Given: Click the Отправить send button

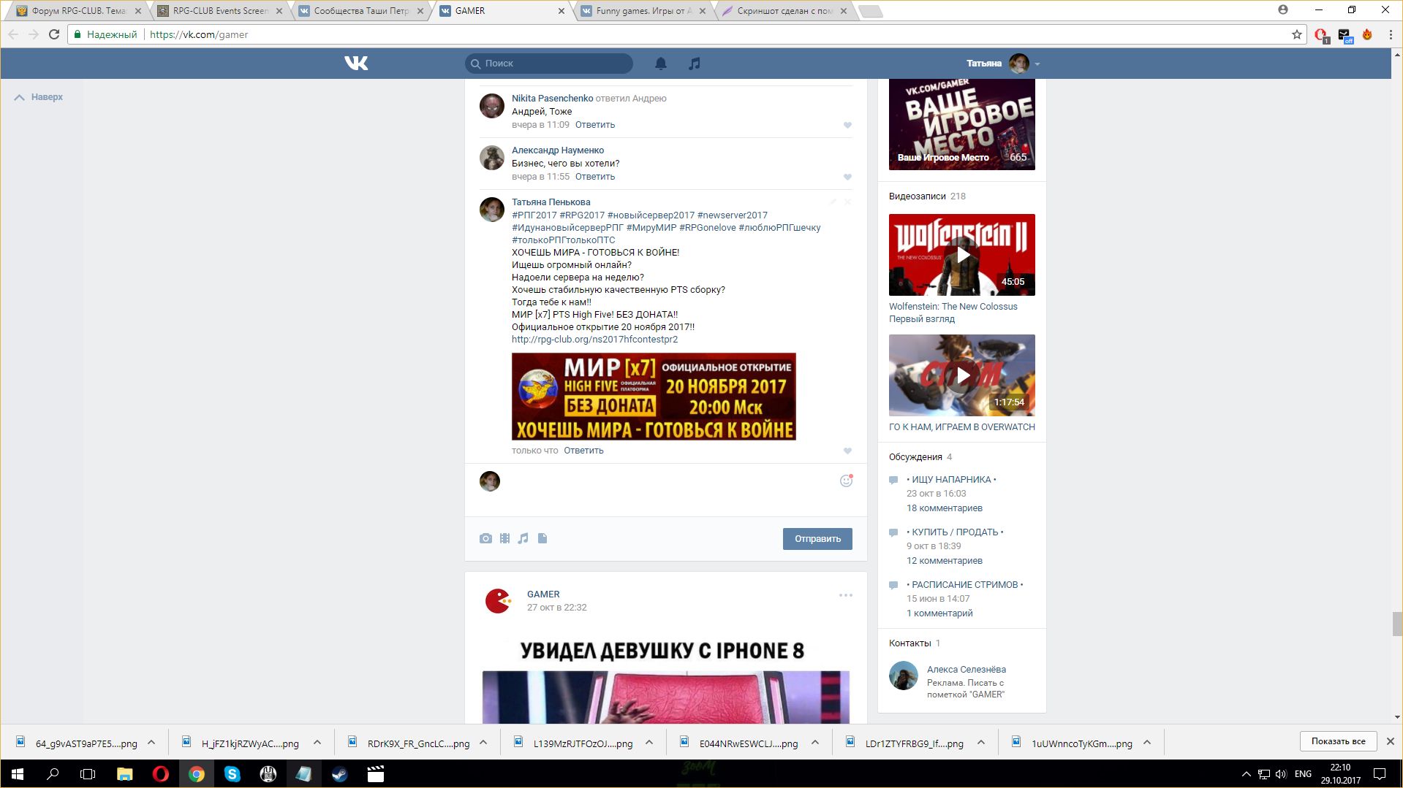Looking at the screenshot, I should point(817,539).
